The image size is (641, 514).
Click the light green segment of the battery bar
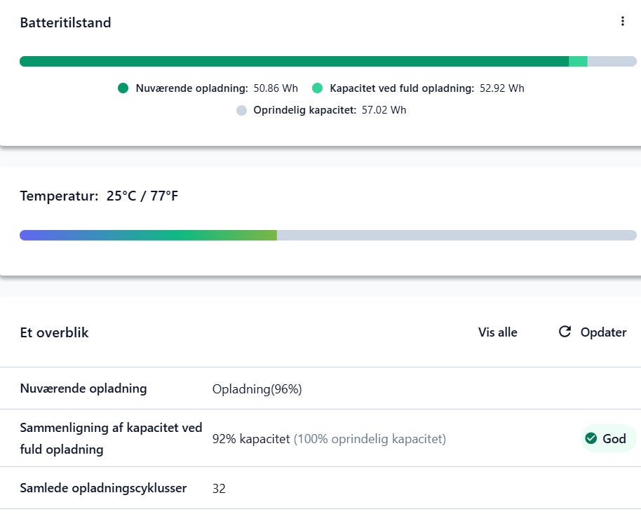tap(578, 62)
